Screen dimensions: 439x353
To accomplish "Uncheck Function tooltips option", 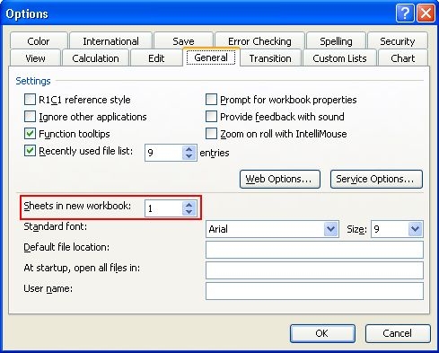I will click(x=30, y=133).
